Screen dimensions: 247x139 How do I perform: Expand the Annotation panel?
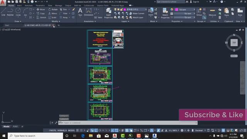point(90,21)
